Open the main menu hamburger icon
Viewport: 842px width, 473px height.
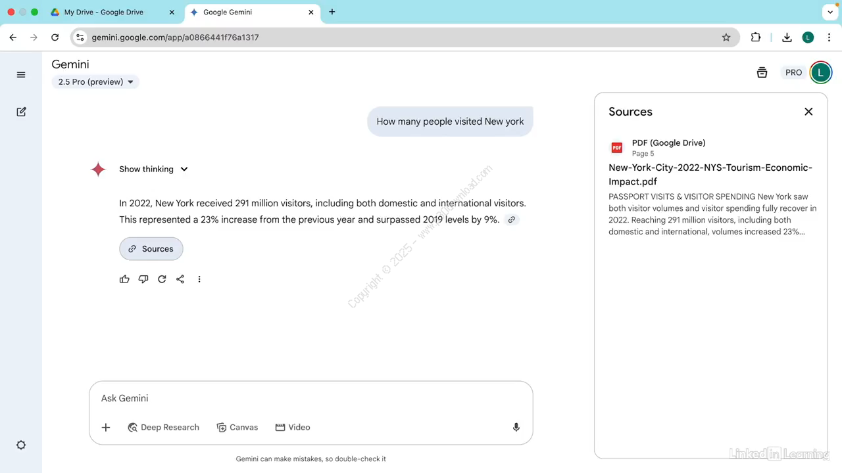(21, 75)
